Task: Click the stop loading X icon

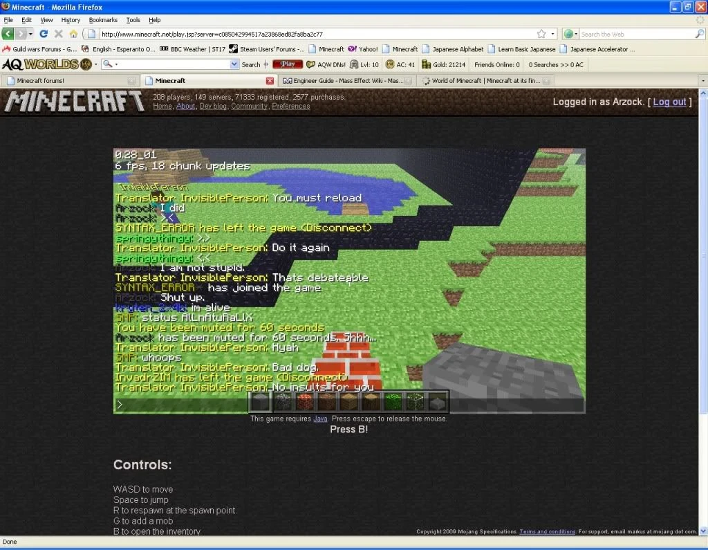Action: coord(58,34)
